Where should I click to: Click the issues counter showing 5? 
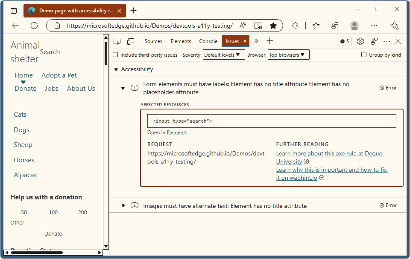point(344,41)
